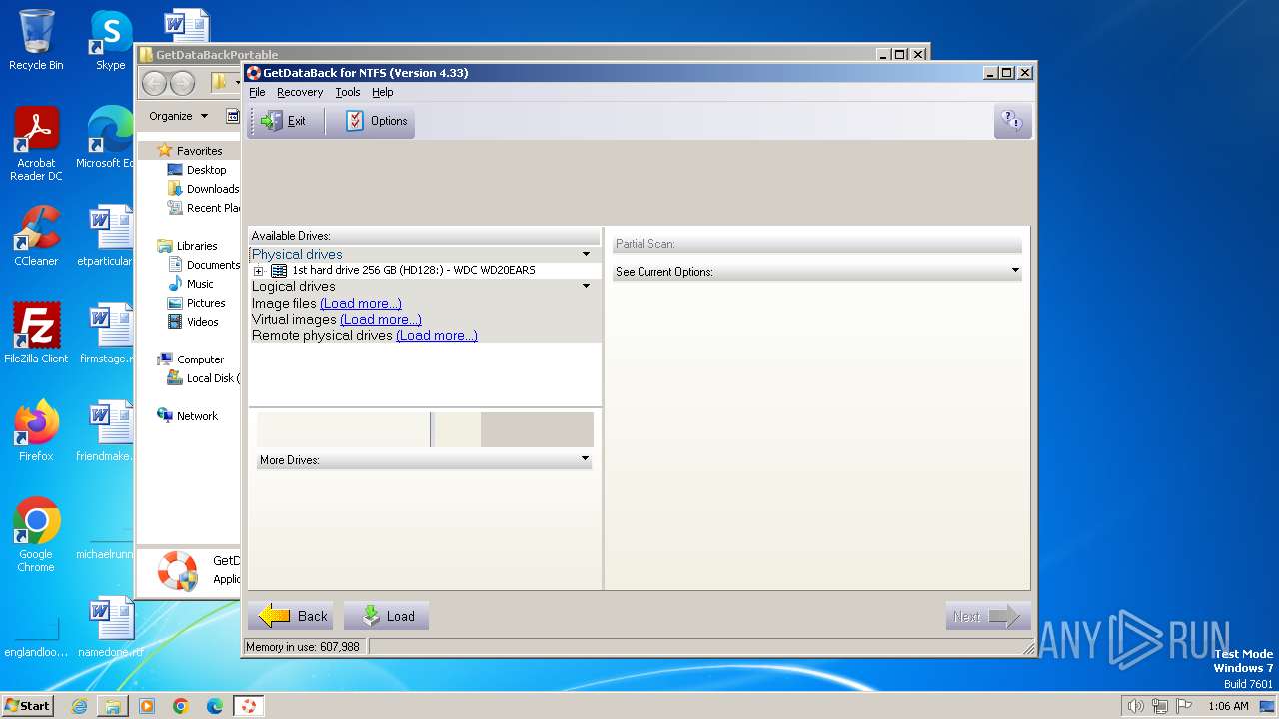The image size is (1279, 719).
Task: Select Desktop in Explorer sidebar
Action: (206, 170)
